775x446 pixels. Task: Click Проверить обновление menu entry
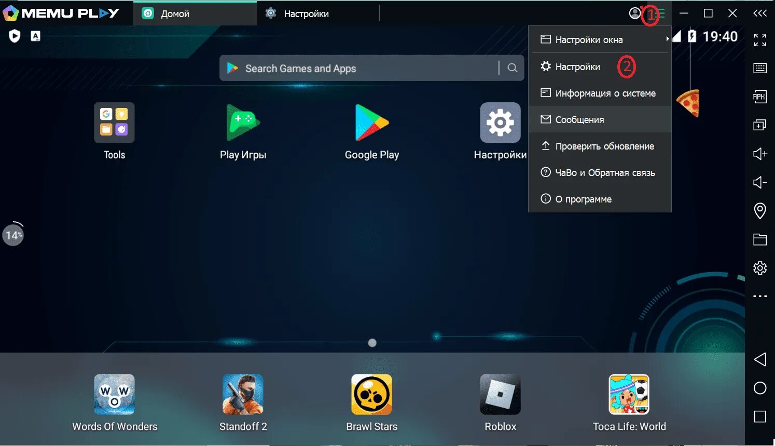pyautogui.click(x=600, y=146)
